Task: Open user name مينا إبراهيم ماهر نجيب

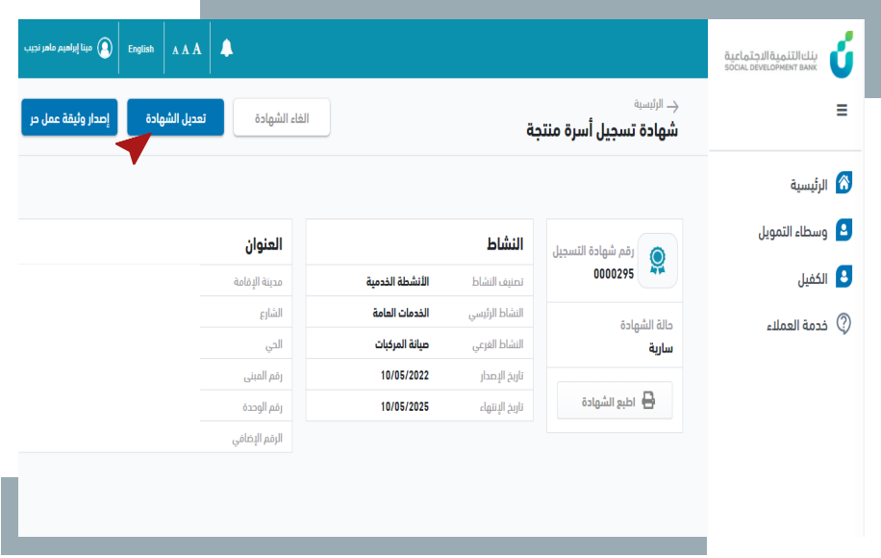Action: tap(58, 48)
